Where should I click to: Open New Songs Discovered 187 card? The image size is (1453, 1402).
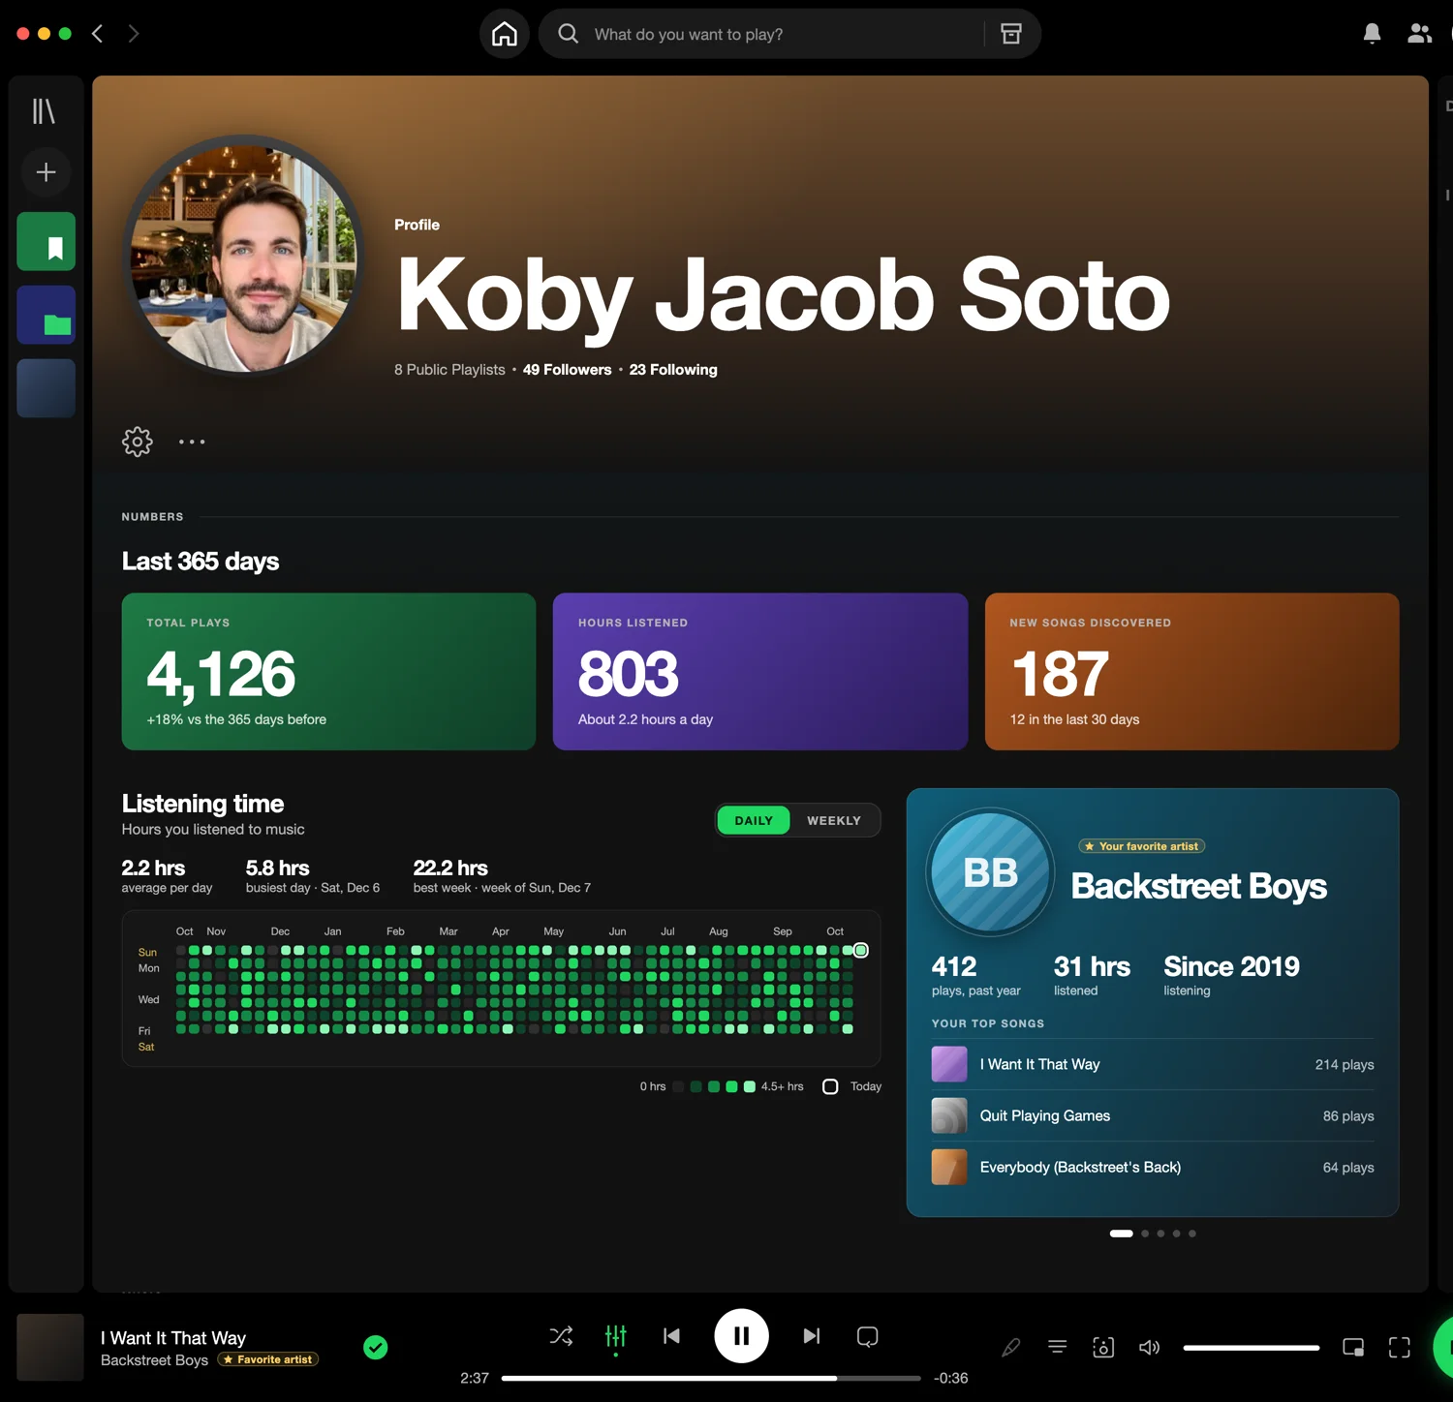pyautogui.click(x=1191, y=672)
